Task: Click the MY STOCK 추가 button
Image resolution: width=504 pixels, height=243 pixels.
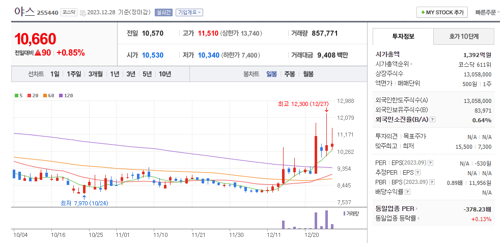Action: click(x=442, y=13)
